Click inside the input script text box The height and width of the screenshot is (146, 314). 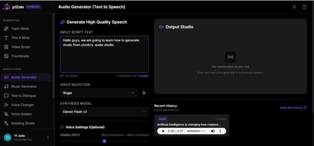click(104, 54)
